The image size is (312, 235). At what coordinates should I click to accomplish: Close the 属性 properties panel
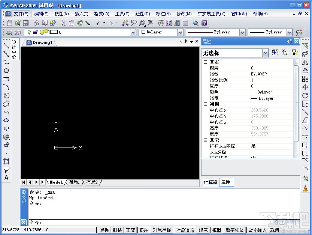[297, 41]
